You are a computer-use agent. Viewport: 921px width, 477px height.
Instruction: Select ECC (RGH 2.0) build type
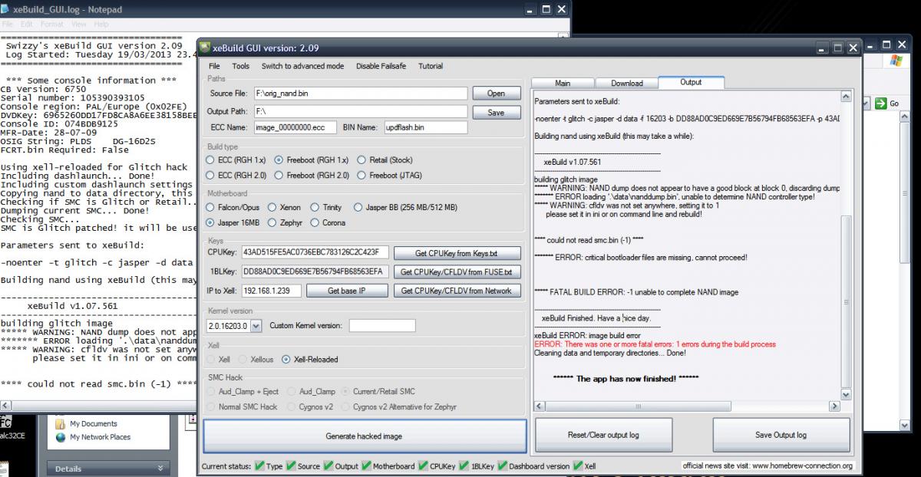[210, 175]
